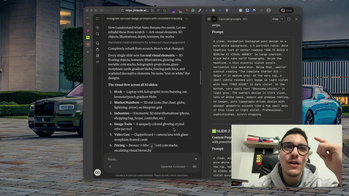Expand the 'Marshaled creative elements' thinking summary

[148, 42]
